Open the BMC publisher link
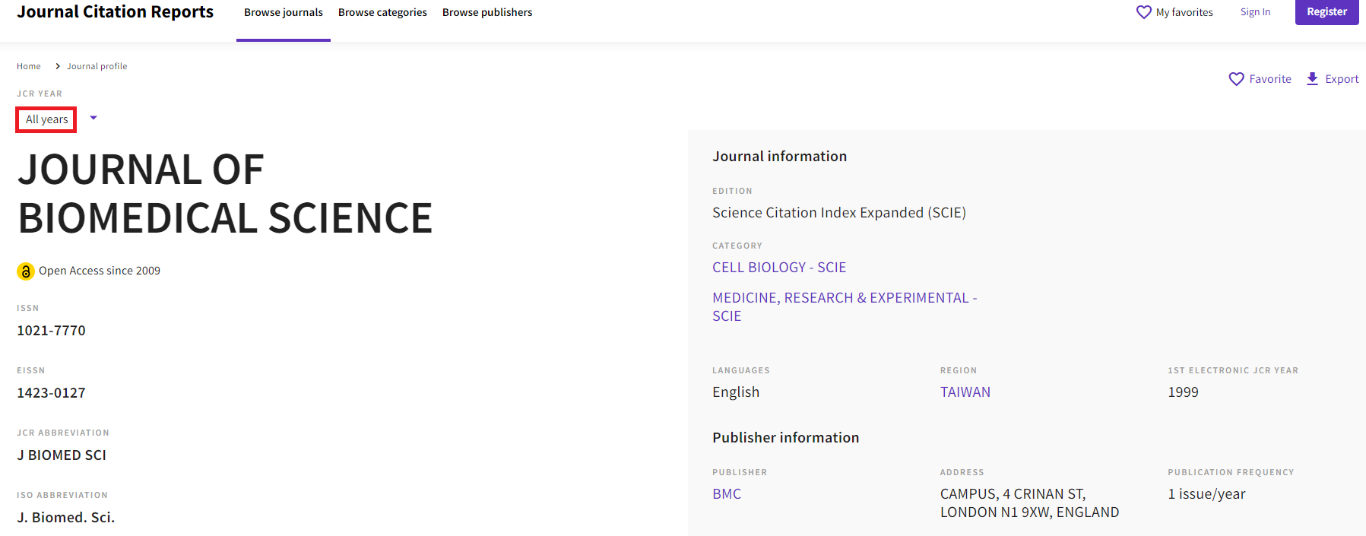The width and height of the screenshot is (1366, 536). 727,494
